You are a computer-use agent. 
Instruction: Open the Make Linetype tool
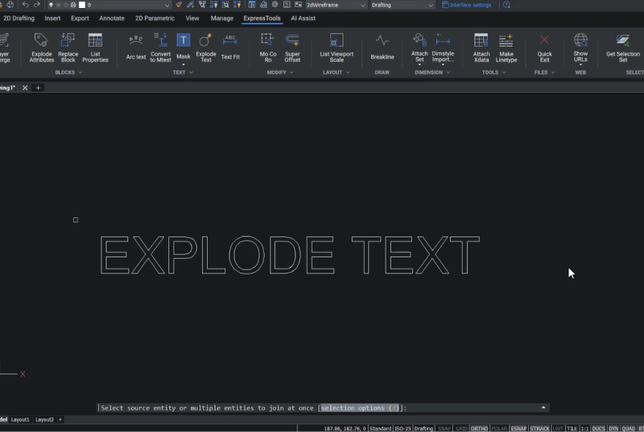click(506, 48)
